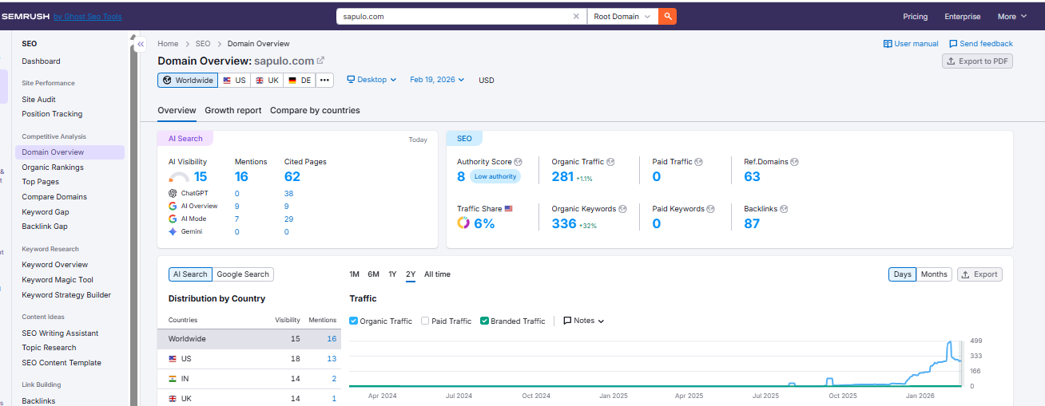The height and width of the screenshot is (406, 1045).
Task: Expand the Desktop device dropdown
Action: click(372, 80)
